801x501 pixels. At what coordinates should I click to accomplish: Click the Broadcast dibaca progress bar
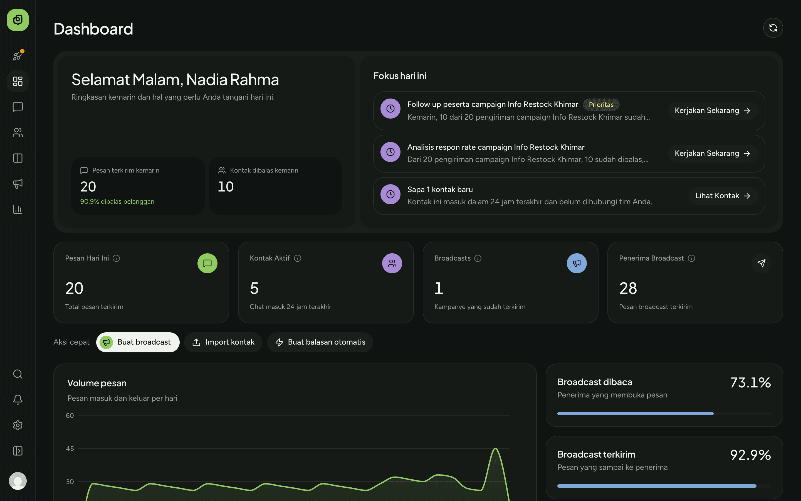pos(664,414)
